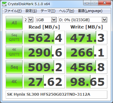Click the Seq read result 509.2
Viewport: 113px width, 103px height.
(44, 67)
